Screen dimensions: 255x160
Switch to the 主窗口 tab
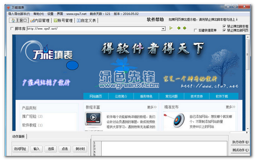click(19, 20)
